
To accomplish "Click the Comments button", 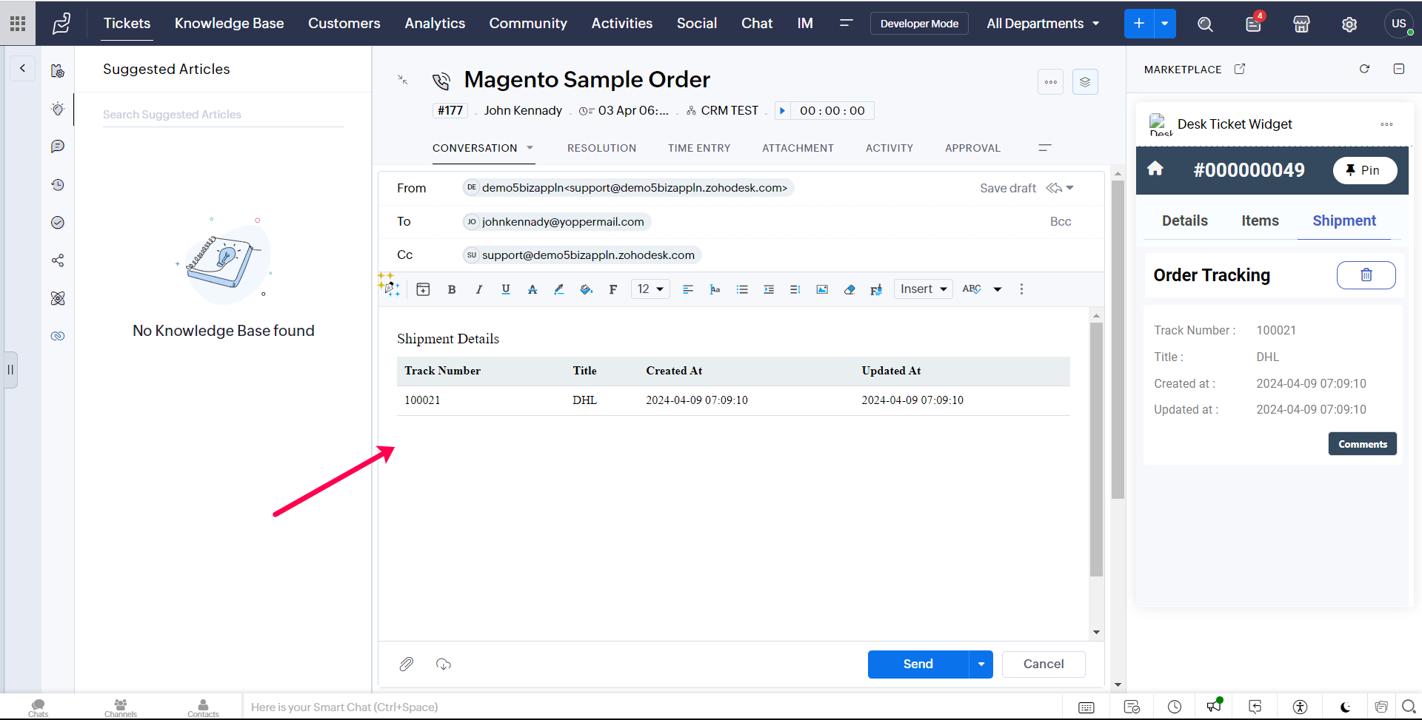I will coord(1362,444).
